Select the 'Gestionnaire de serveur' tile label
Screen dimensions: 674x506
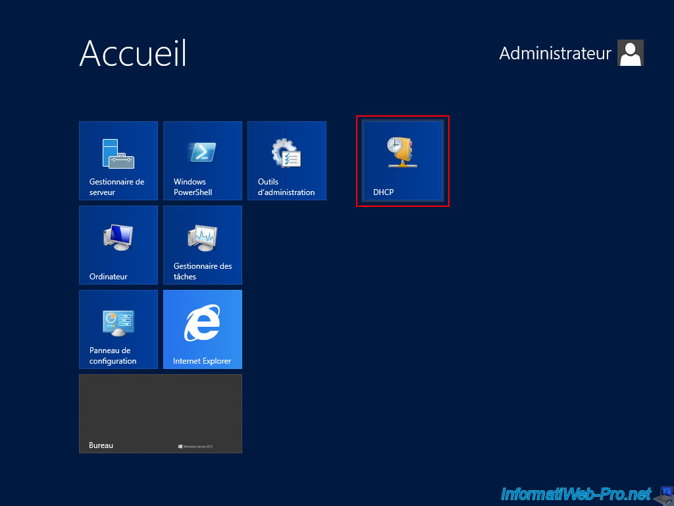[117, 187]
